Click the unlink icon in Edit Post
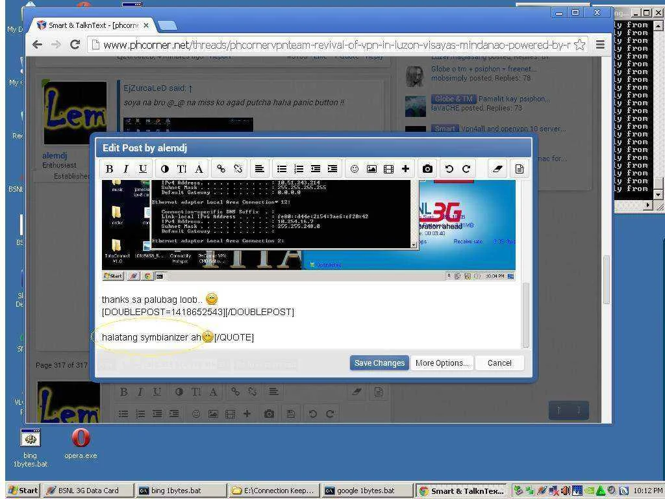 pos(238,169)
